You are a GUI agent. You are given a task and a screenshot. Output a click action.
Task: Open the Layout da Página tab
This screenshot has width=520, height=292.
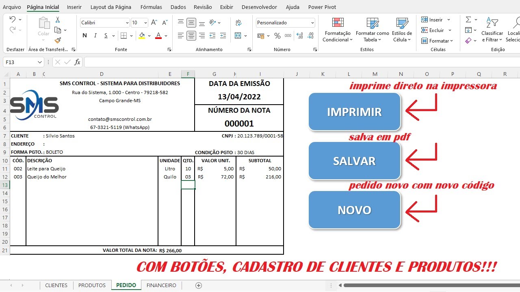point(111,7)
